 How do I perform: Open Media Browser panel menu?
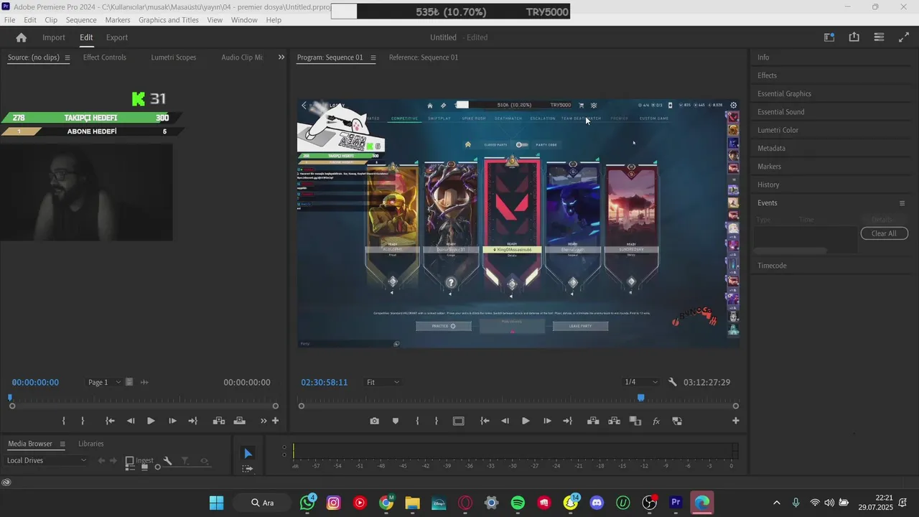click(x=62, y=444)
